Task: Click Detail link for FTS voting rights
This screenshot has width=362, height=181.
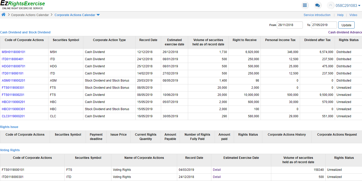Action: point(217,170)
